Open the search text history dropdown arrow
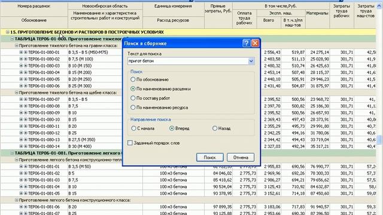This screenshot has width=383, height=215. click(251, 61)
